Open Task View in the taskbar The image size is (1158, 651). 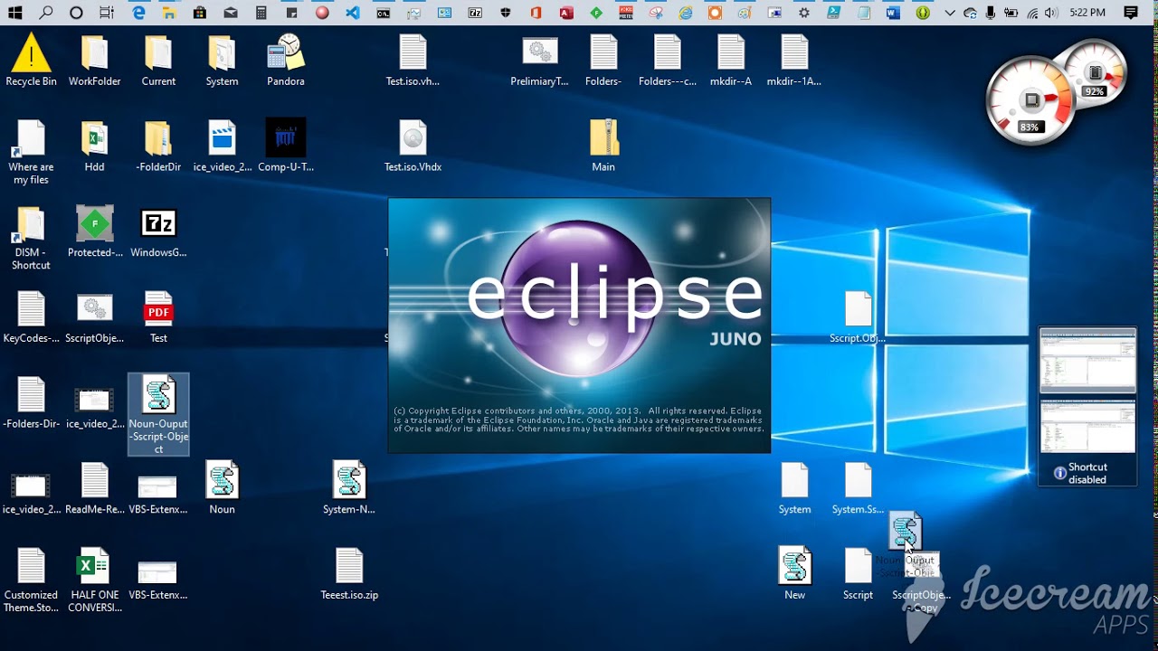click(x=108, y=13)
